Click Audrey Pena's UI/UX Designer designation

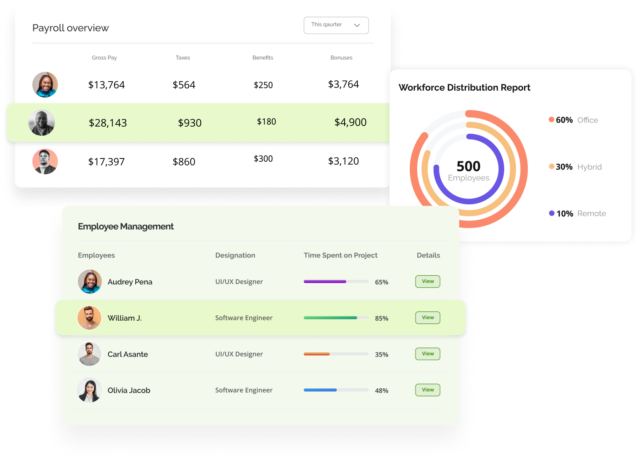click(239, 282)
